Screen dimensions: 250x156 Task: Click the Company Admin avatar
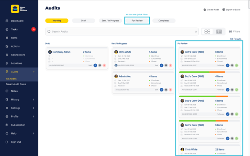click(x=50, y=52)
